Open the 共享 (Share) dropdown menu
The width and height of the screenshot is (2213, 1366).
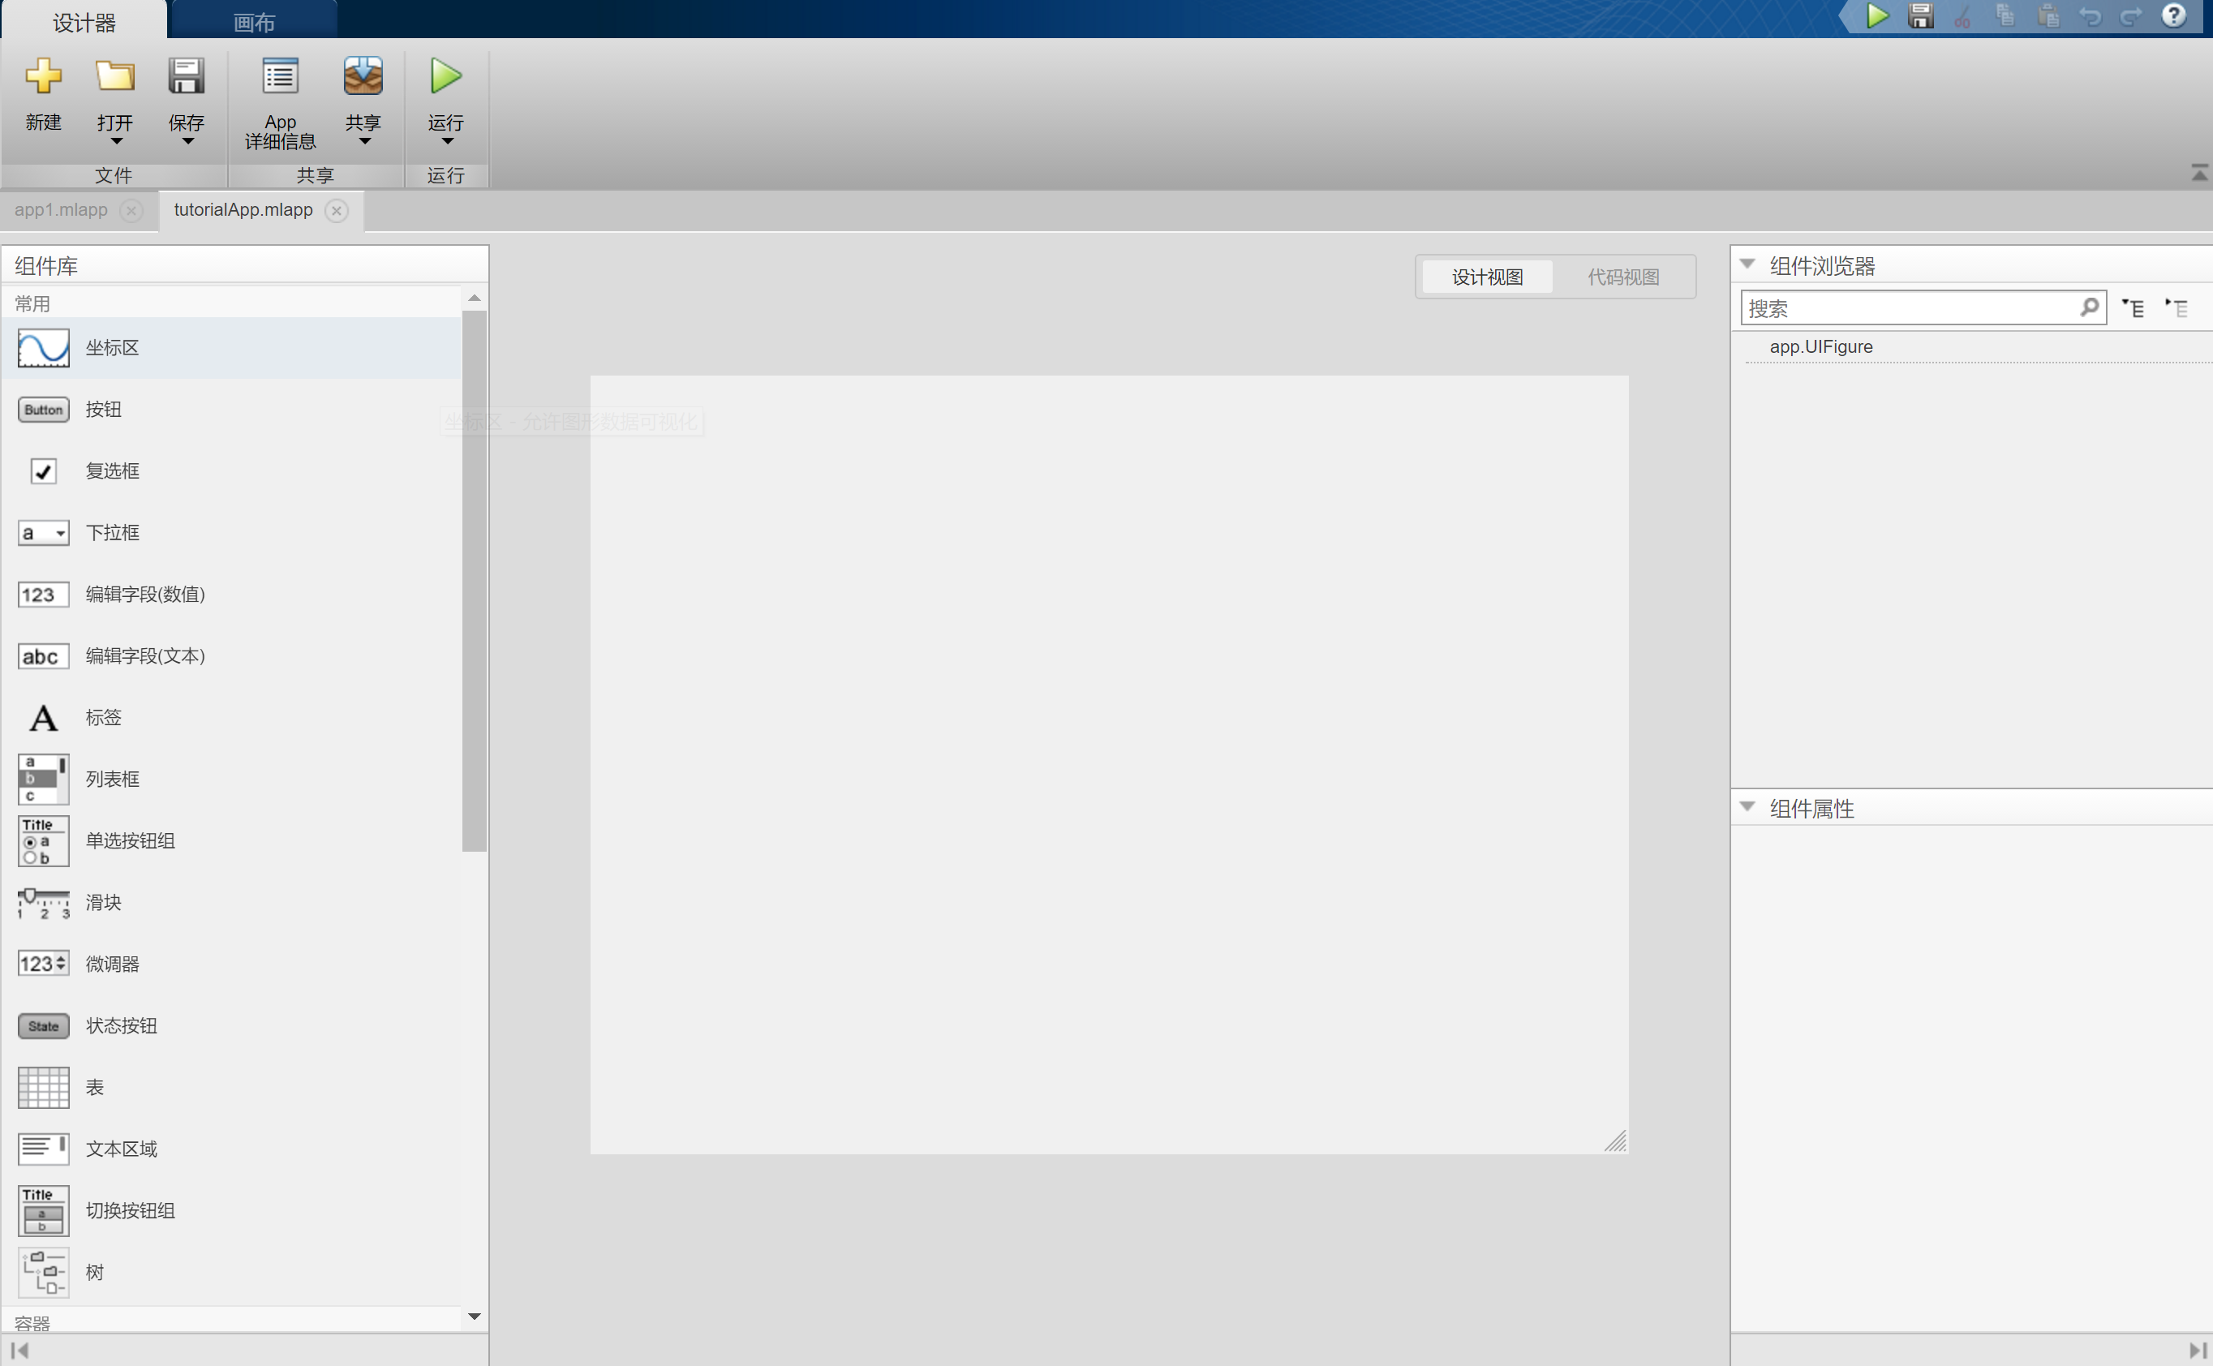pyautogui.click(x=363, y=140)
